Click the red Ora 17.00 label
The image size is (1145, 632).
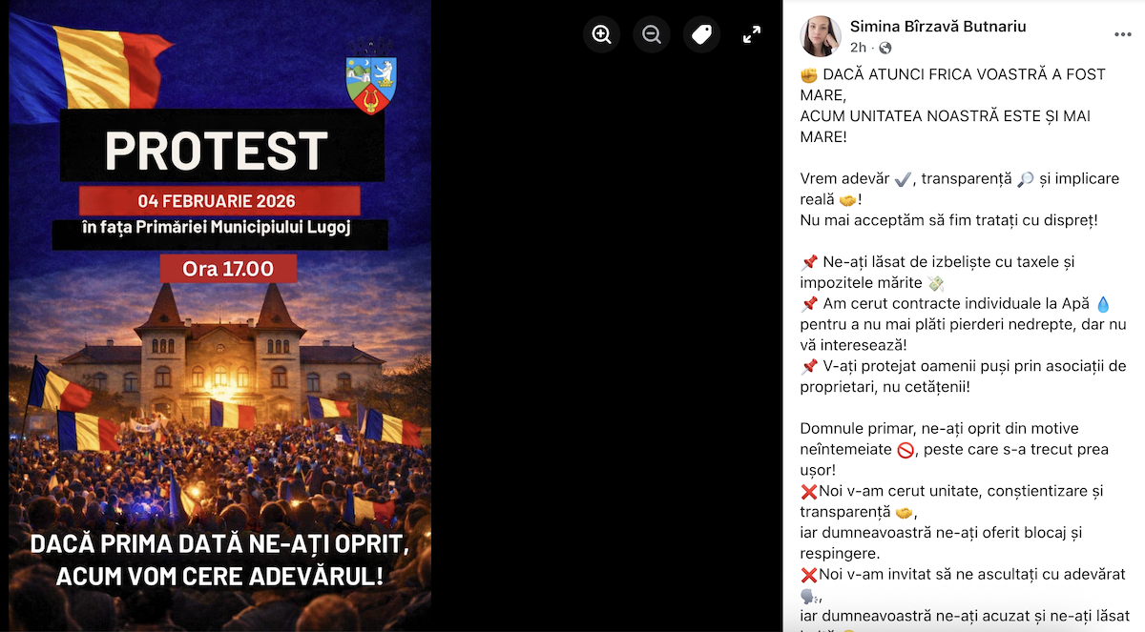click(x=228, y=269)
